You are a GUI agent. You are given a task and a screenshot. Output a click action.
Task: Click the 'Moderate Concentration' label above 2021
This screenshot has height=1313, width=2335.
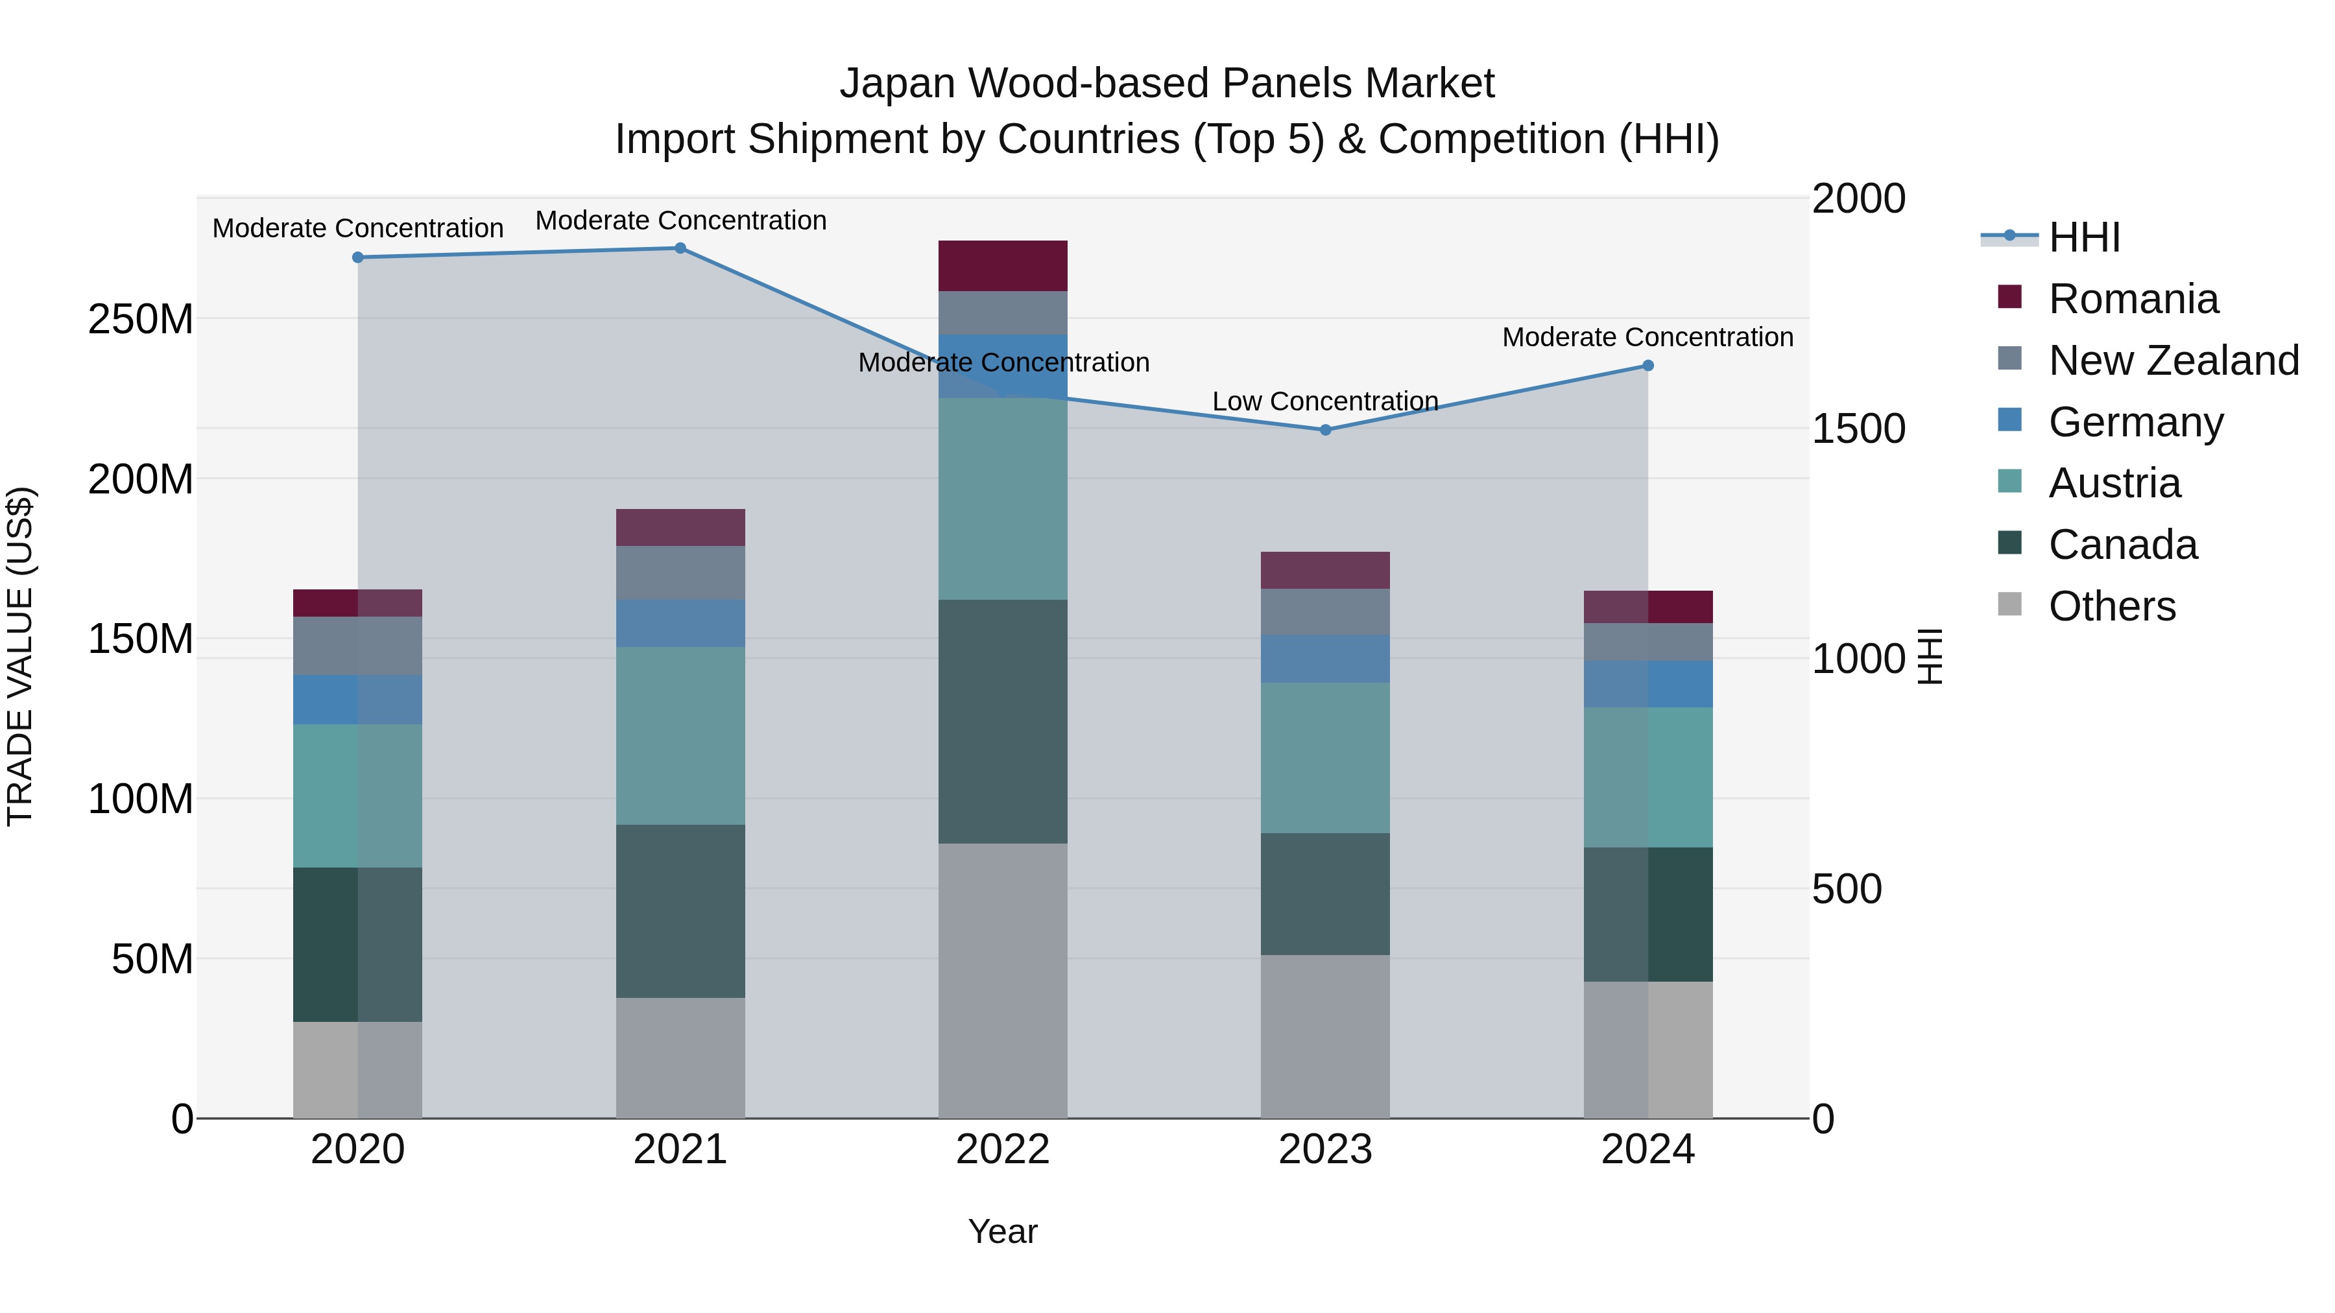pyautogui.click(x=681, y=220)
